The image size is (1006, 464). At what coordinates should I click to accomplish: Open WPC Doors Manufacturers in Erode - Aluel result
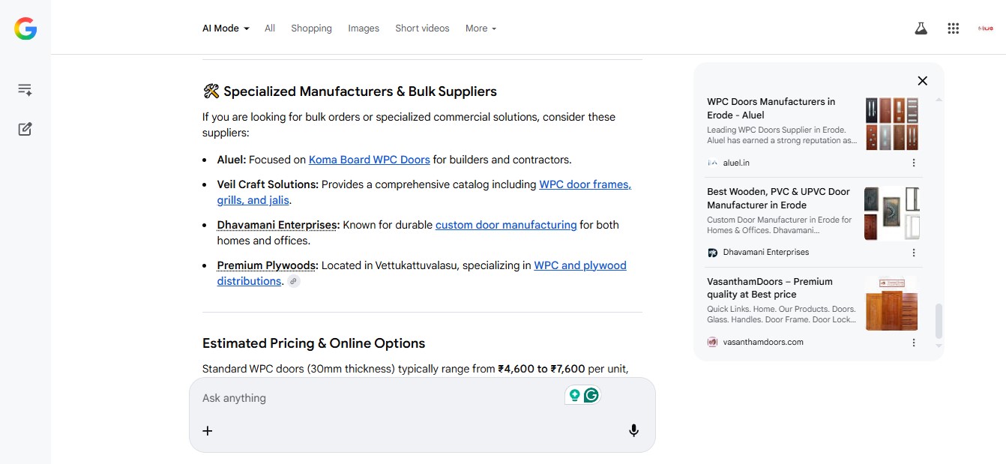click(x=771, y=108)
